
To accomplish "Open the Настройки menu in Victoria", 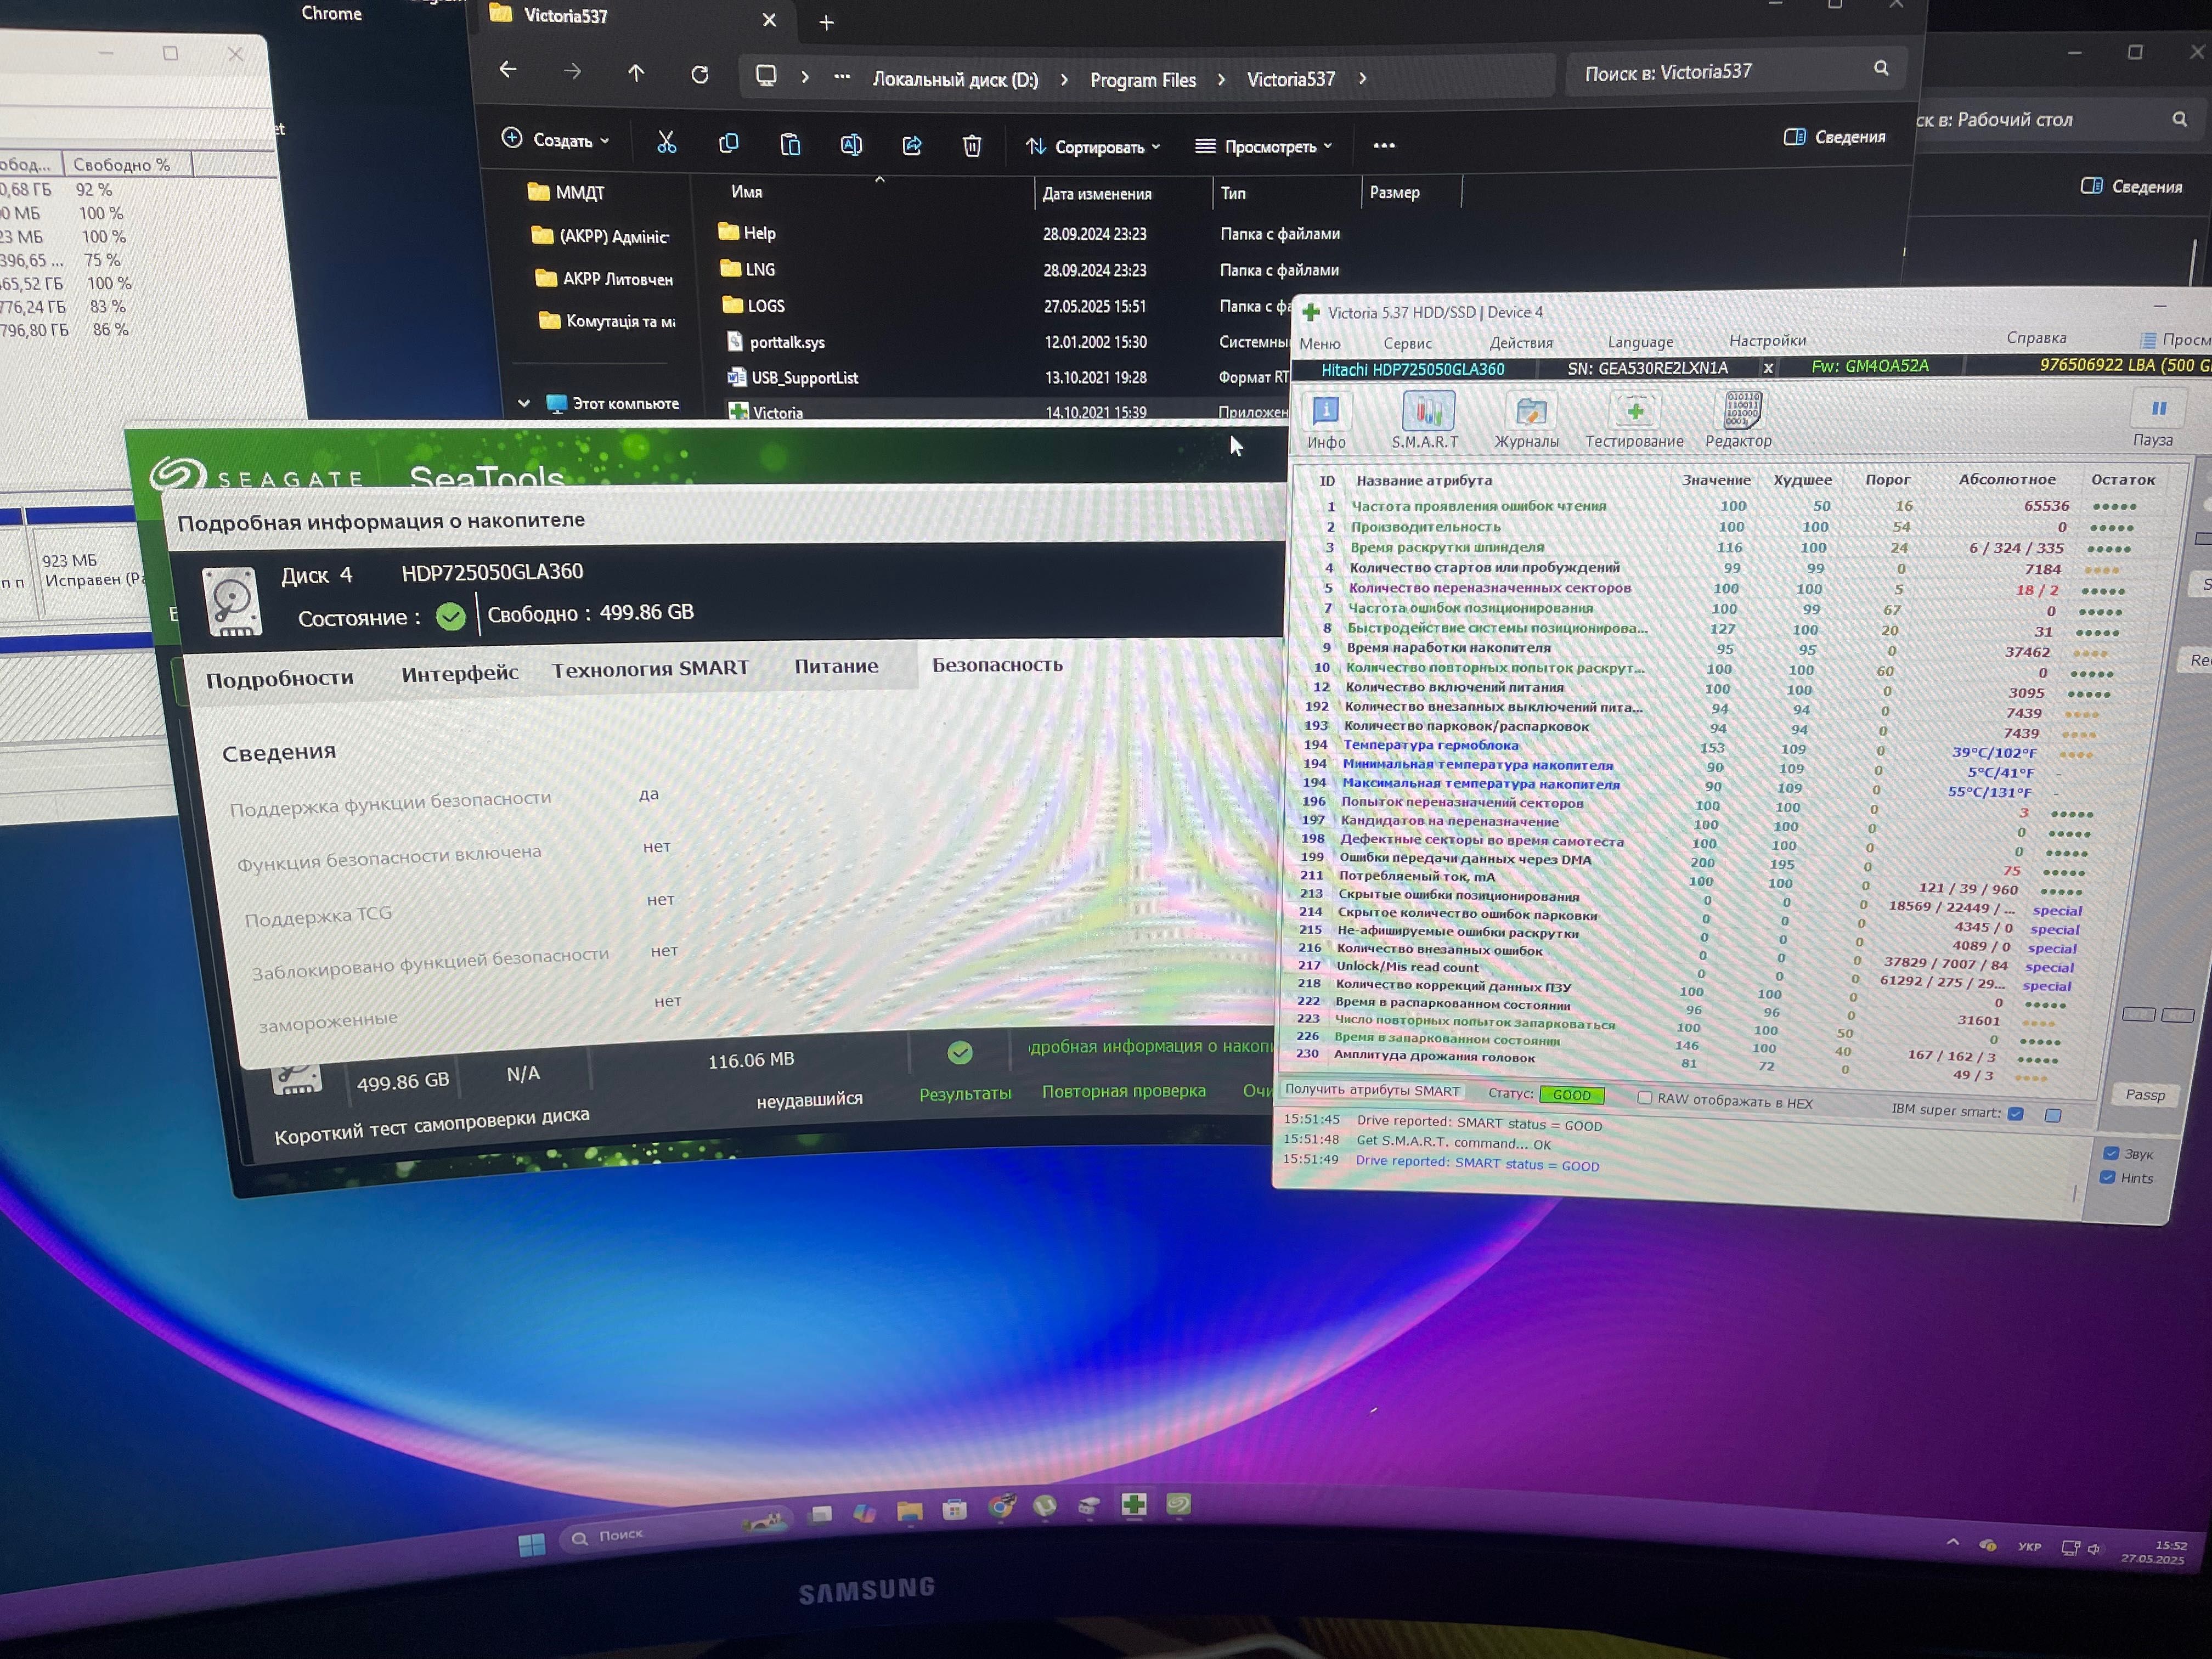I will 1767,340.
